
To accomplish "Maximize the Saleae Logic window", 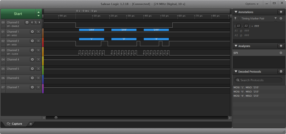I will 274,3.
